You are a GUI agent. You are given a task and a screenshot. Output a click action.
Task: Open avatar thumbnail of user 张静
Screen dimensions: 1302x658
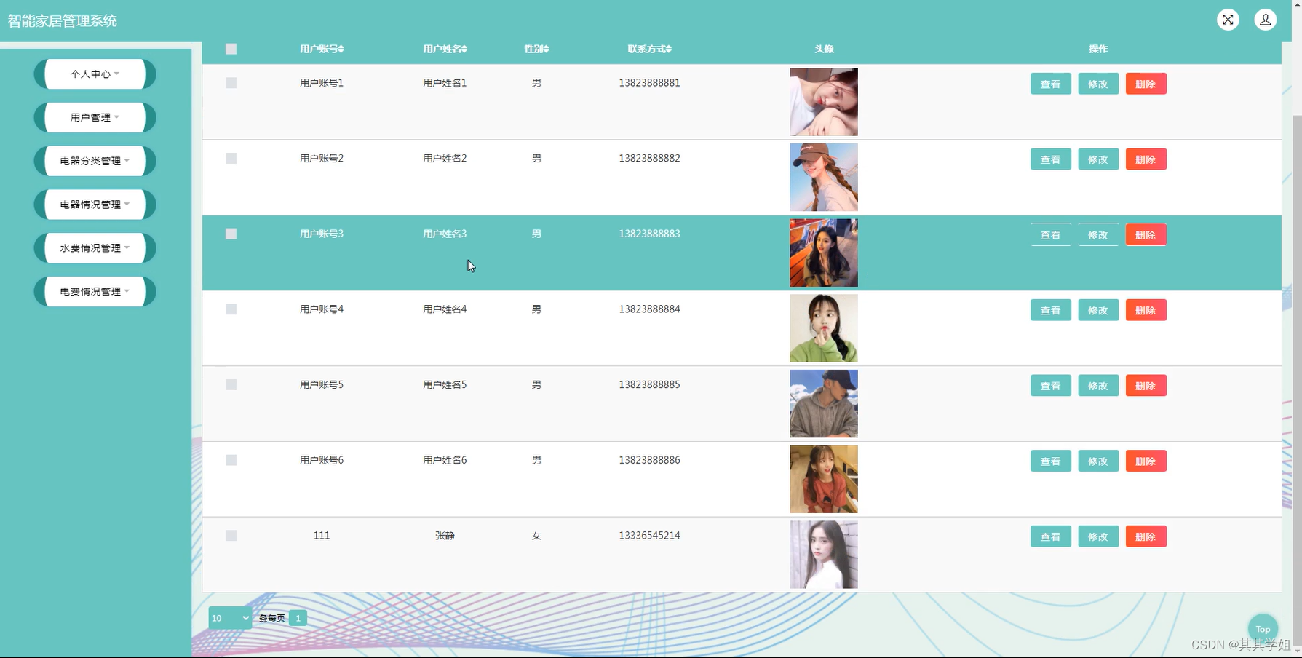[824, 555]
